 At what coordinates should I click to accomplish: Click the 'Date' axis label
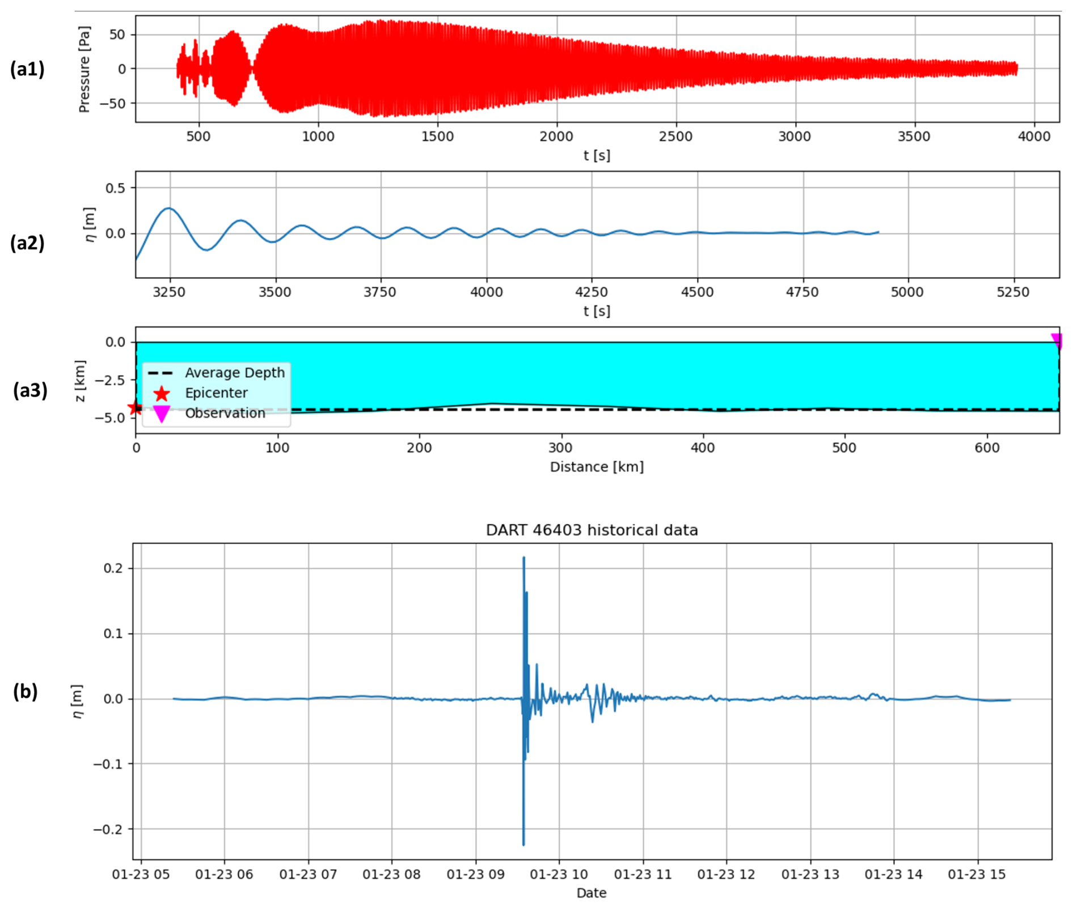click(592, 893)
